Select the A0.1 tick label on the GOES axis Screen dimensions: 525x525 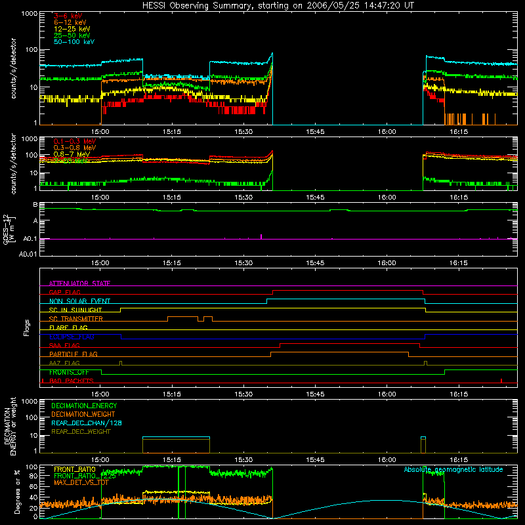[x=30, y=239]
